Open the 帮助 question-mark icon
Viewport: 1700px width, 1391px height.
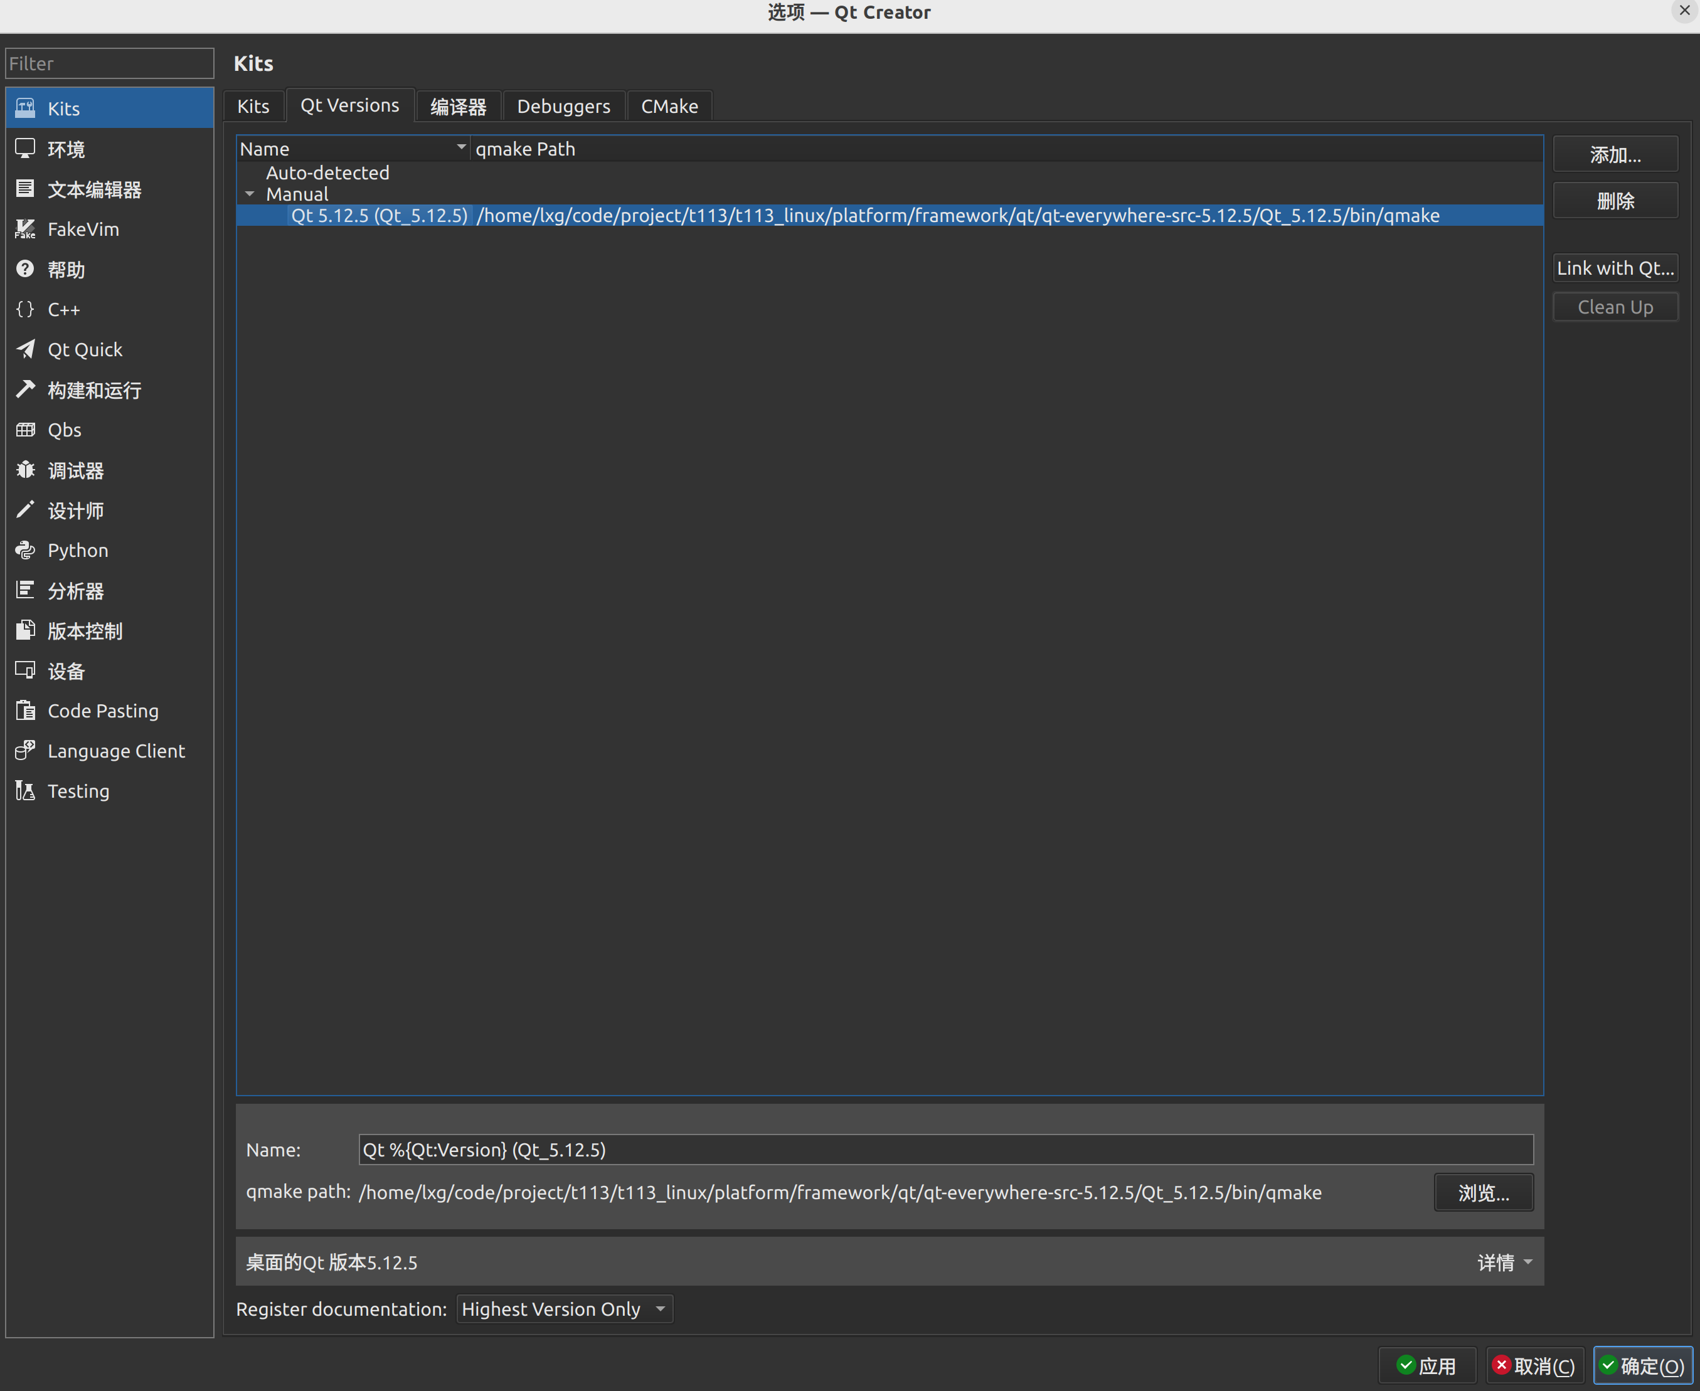tap(26, 269)
